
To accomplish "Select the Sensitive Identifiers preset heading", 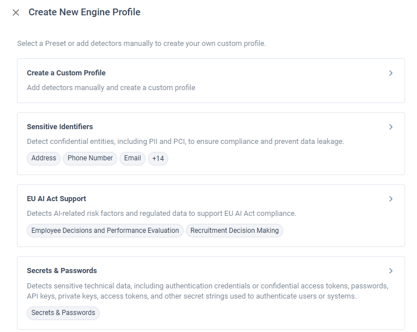I will [60, 127].
